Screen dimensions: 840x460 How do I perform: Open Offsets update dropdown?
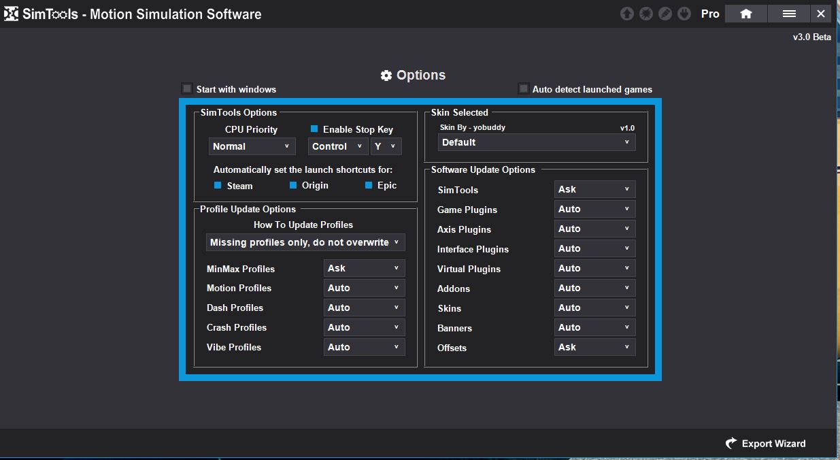pos(594,347)
